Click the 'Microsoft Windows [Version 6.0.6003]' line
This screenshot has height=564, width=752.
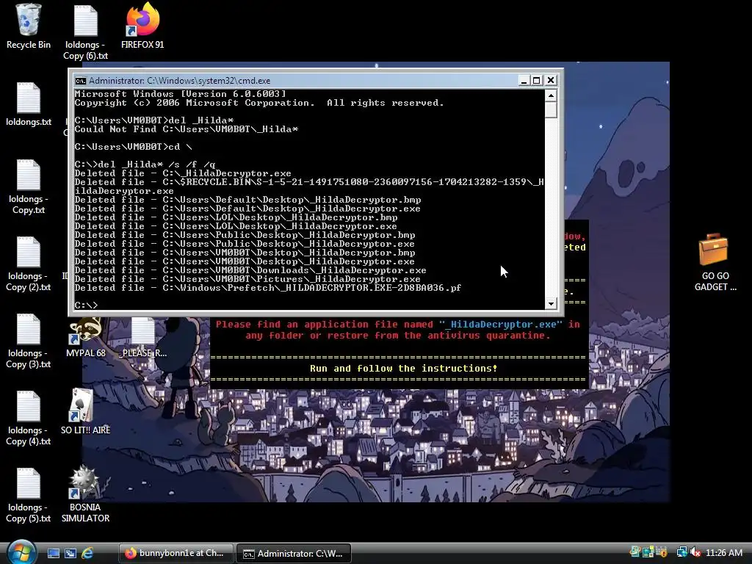(x=181, y=94)
